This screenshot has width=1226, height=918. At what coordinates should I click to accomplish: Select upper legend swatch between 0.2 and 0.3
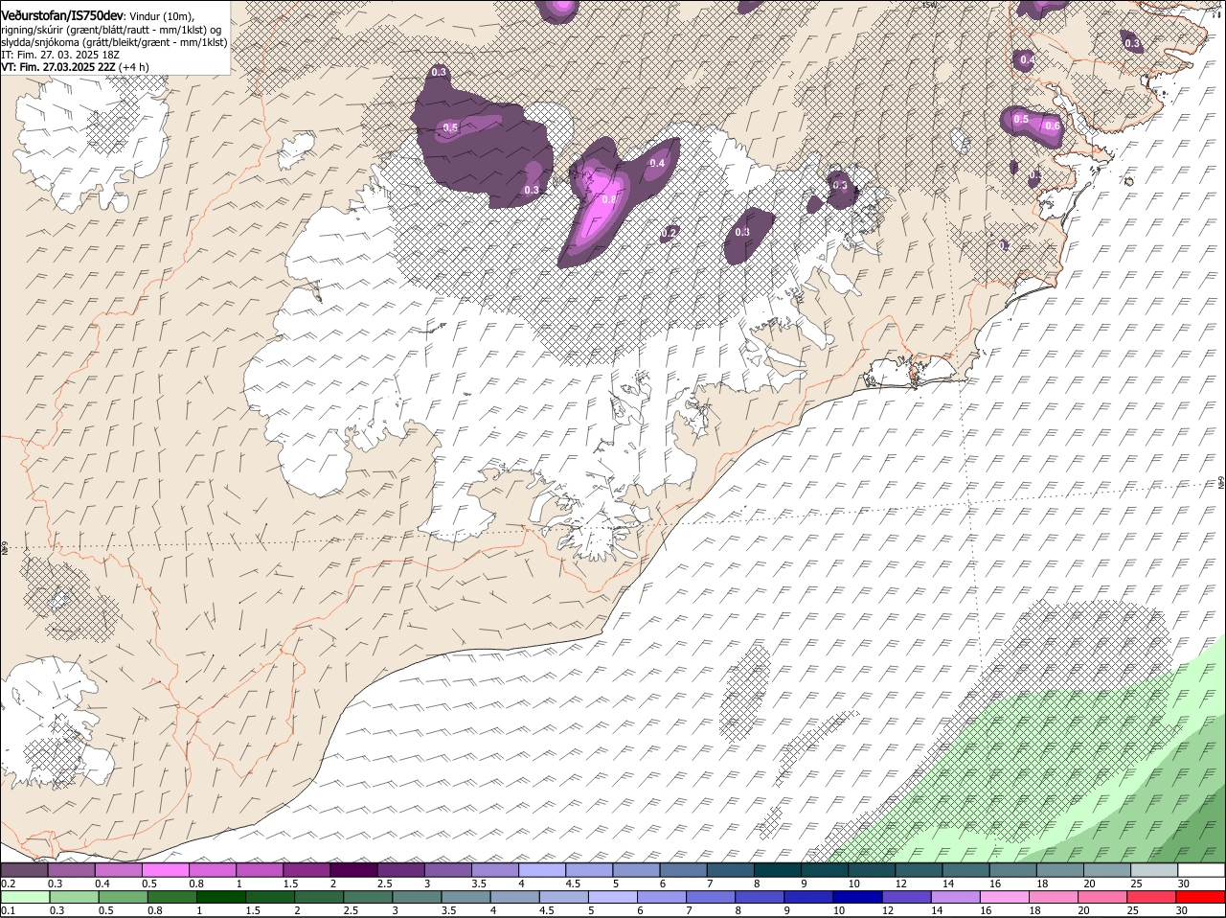click(x=24, y=870)
